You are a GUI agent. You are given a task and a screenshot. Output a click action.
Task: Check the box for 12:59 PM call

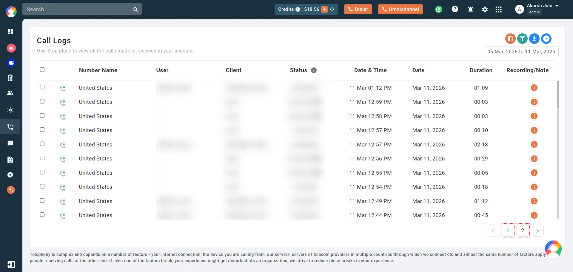pyautogui.click(x=42, y=101)
